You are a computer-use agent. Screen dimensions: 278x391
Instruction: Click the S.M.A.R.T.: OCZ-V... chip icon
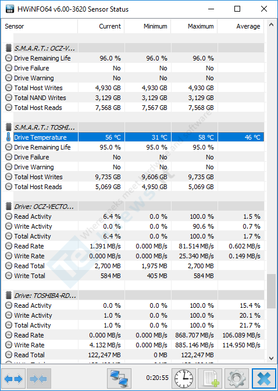9,48
